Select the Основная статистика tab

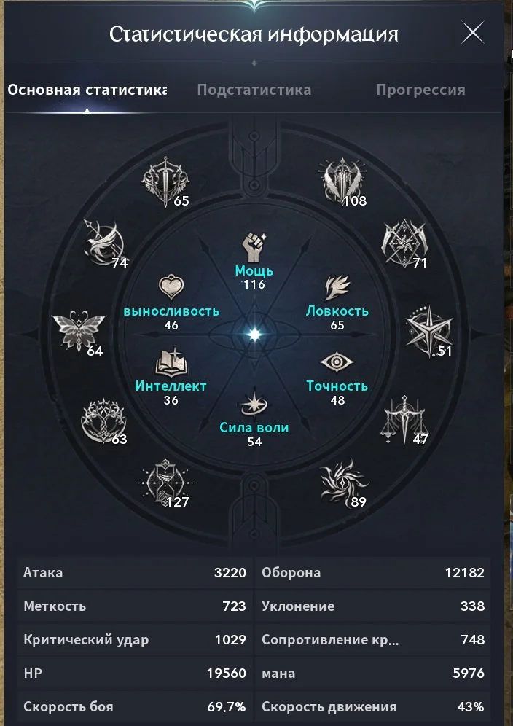pos(87,90)
